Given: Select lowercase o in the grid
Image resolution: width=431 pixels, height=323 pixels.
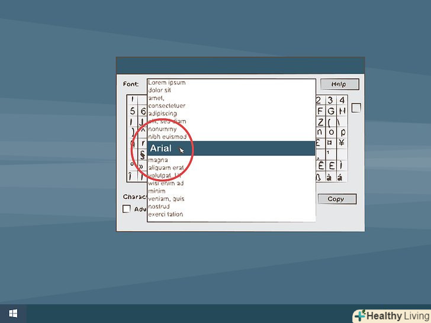Looking at the screenshot, I should 331,133.
